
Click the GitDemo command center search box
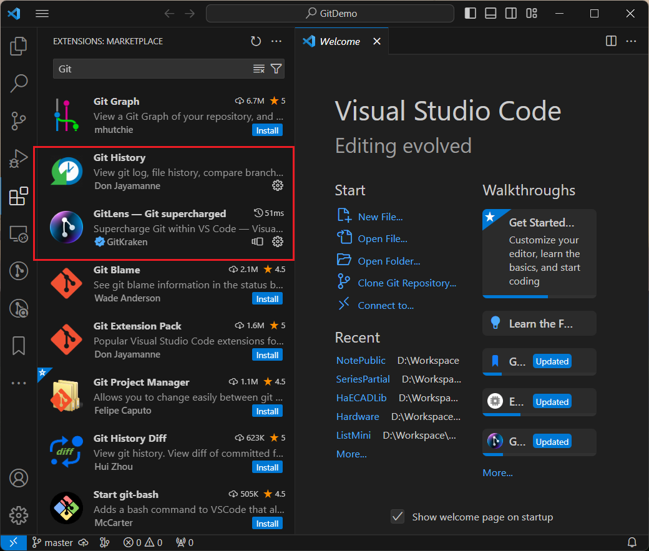[x=330, y=14]
